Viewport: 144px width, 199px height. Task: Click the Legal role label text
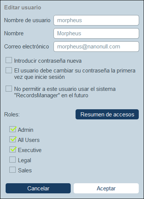tap(25, 160)
